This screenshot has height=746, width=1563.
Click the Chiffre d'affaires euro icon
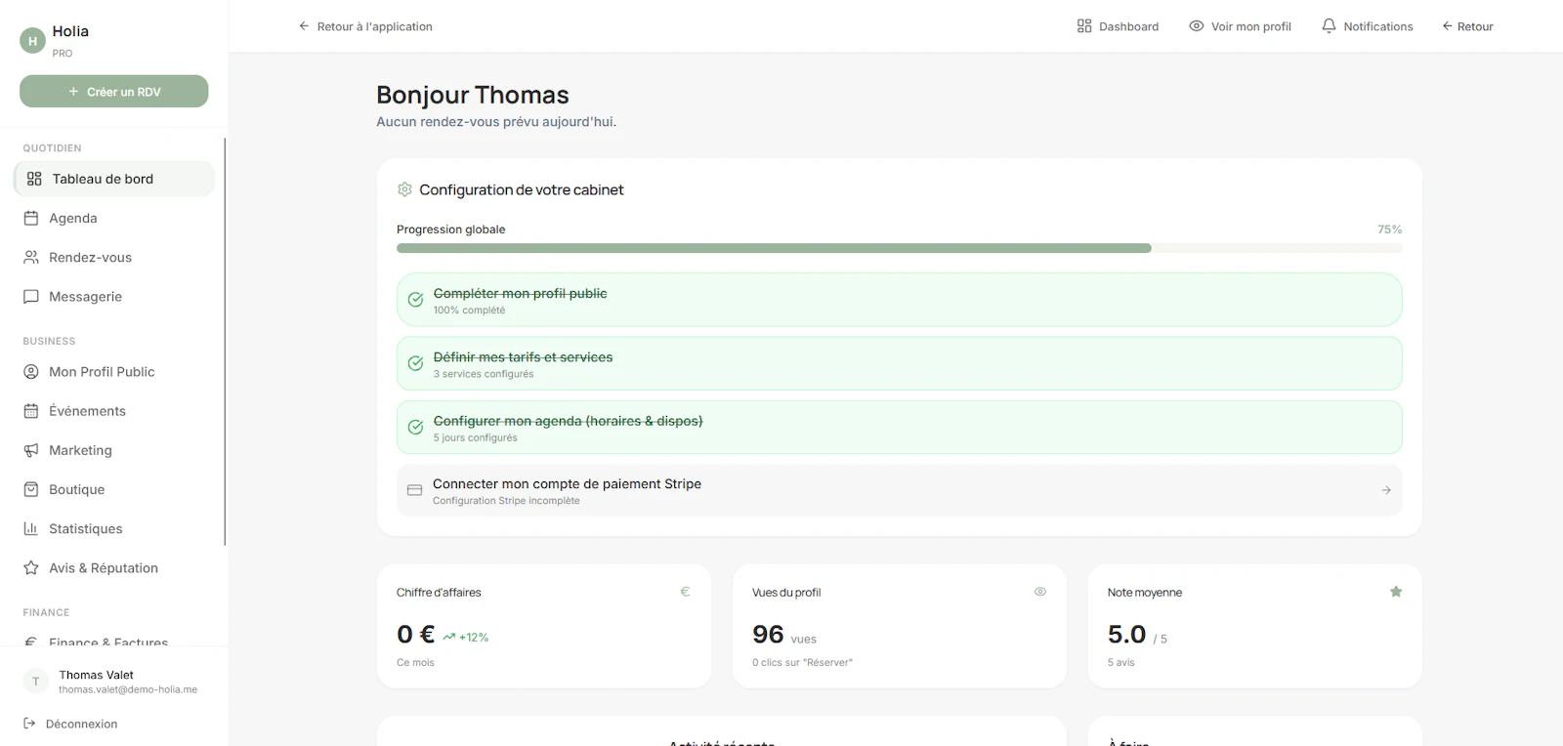(x=685, y=592)
